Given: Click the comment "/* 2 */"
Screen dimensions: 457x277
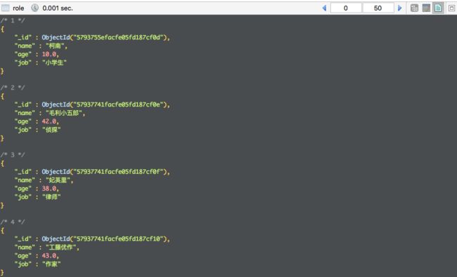Looking at the screenshot, I should point(13,88).
